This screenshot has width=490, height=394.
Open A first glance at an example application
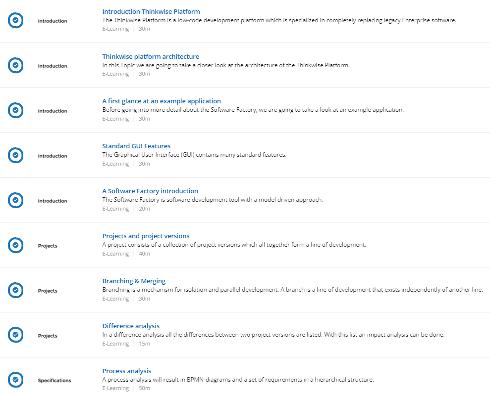point(162,101)
